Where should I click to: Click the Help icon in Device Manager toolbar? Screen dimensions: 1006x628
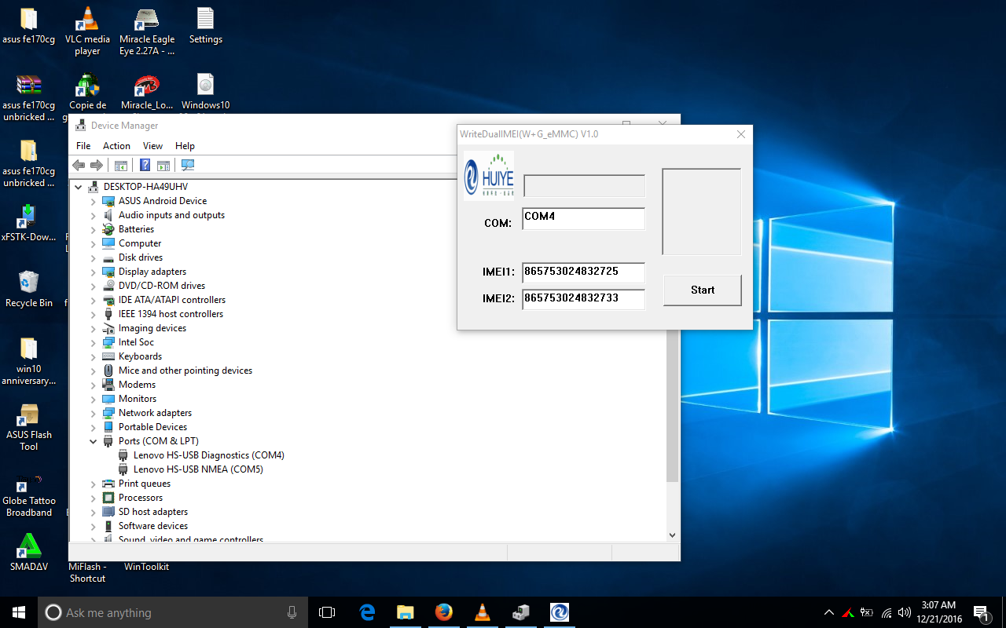[145, 165]
